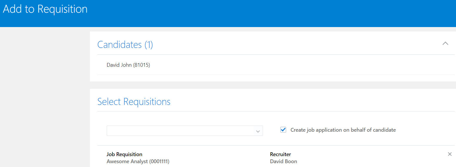Select candidate David John (81015)
The height and width of the screenshot is (167, 456).
128,65
